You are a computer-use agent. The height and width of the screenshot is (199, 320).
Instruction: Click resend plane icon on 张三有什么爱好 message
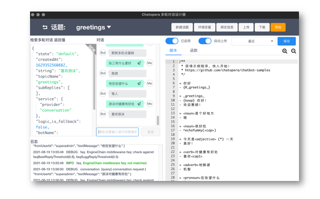click(x=139, y=63)
